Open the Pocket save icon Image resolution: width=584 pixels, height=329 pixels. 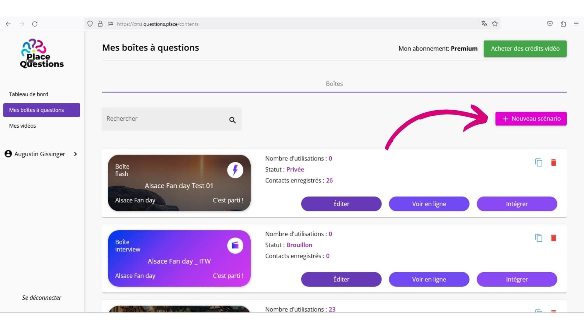550,24
